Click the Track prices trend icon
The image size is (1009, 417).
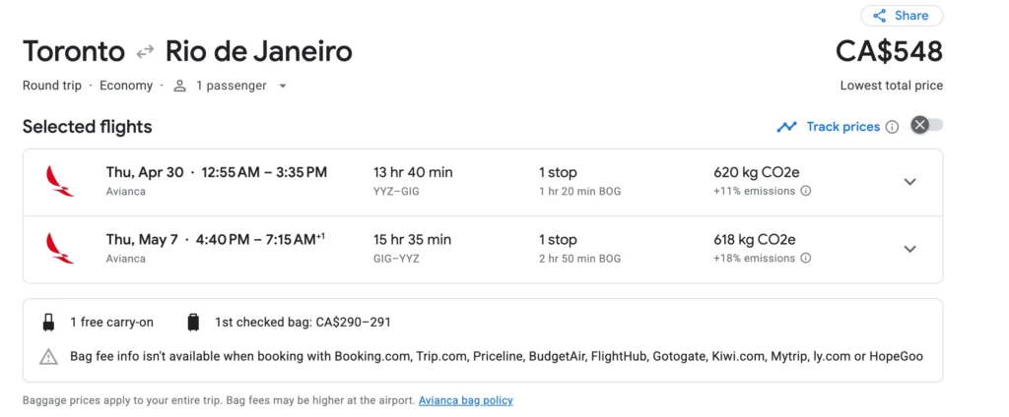click(x=786, y=127)
